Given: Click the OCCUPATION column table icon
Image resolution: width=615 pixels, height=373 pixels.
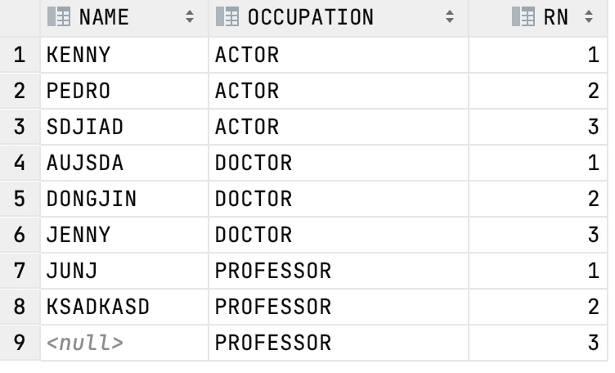Looking at the screenshot, I should click(227, 17).
